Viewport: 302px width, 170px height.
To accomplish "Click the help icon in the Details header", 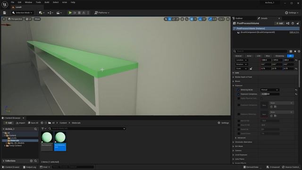I will (293, 23).
